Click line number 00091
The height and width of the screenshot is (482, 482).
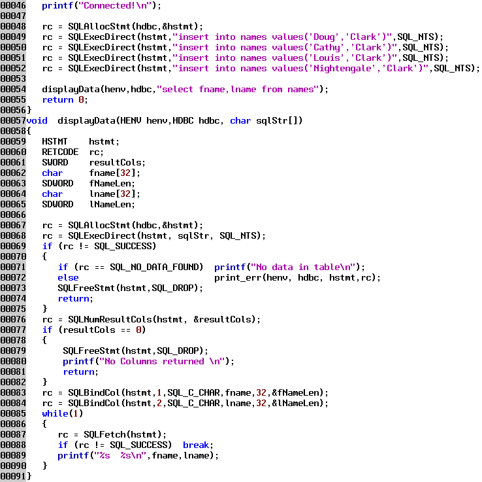pos(13,476)
